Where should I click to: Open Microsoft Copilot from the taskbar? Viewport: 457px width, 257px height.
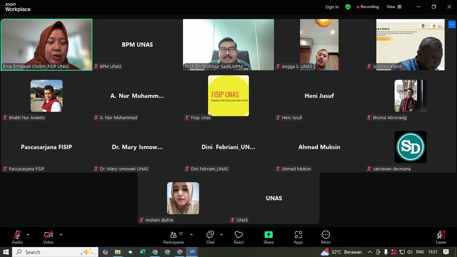[105, 252]
